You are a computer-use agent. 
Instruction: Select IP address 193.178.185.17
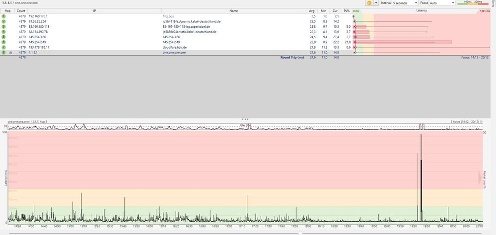point(39,48)
